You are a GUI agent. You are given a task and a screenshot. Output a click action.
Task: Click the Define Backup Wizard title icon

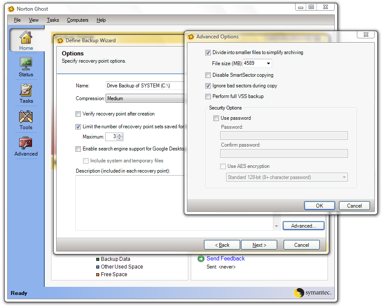tap(60, 40)
